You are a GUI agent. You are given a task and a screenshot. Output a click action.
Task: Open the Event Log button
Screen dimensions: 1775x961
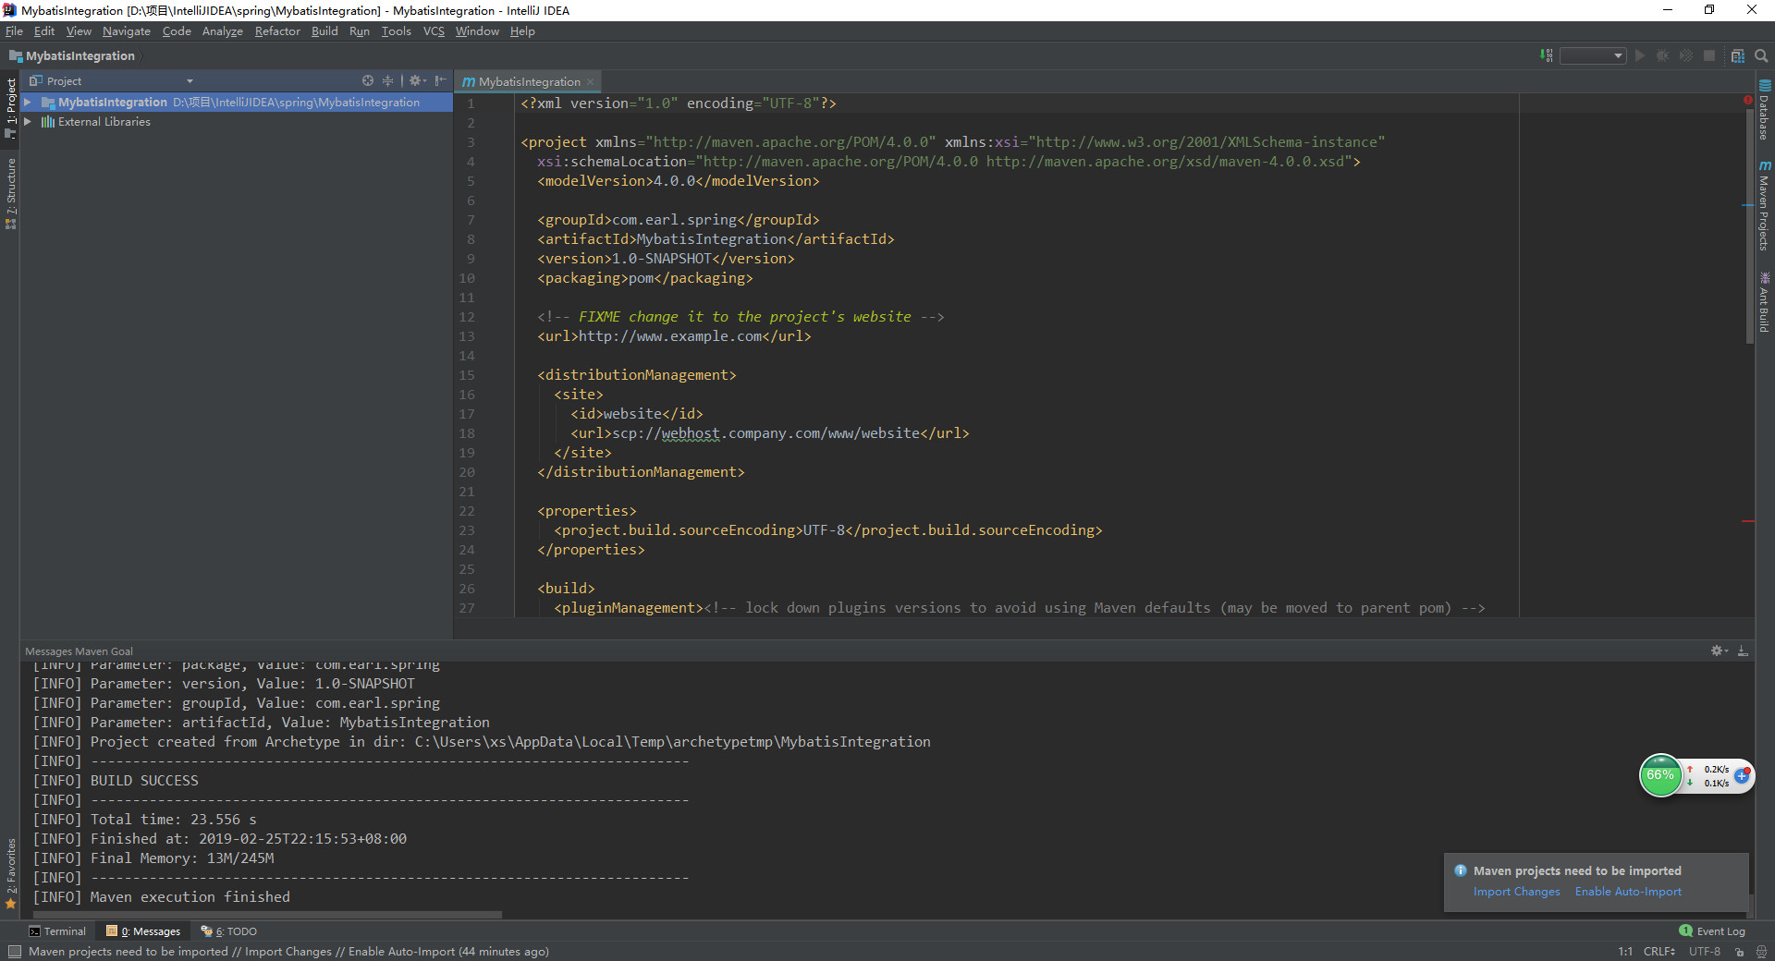tap(1712, 931)
